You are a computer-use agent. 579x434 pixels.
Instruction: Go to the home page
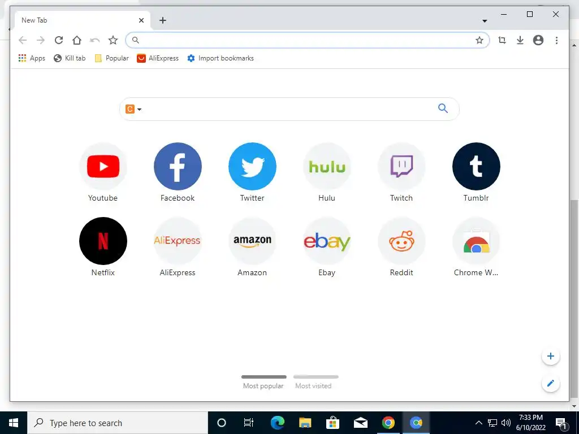coord(77,40)
